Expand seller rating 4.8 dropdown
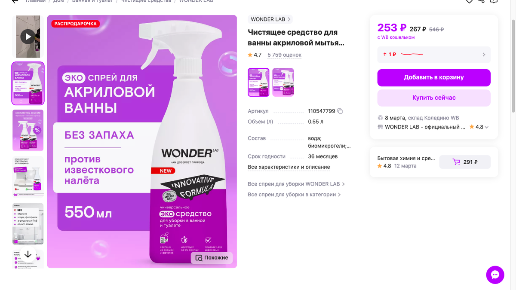This screenshot has width=516, height=290. click(x=487, y=127)
